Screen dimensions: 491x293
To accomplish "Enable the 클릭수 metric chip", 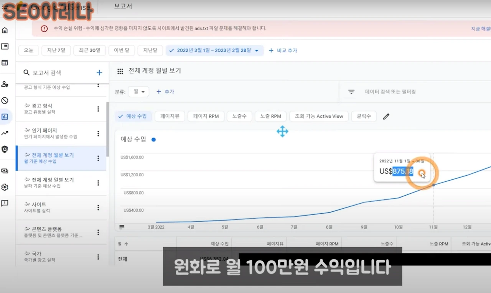I will (x=364, y=116).
